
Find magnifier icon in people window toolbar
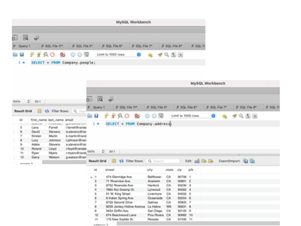click(167, 55)
